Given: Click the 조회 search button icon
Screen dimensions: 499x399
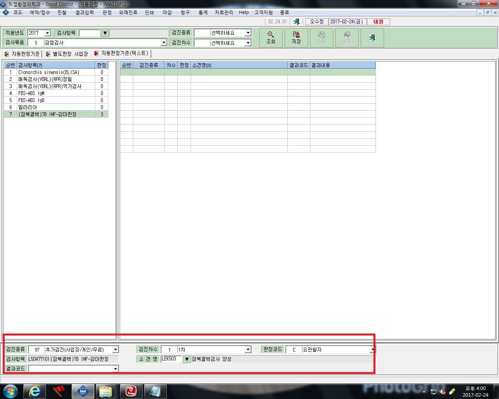Looking at the screenshot, I should coord(271,38).
